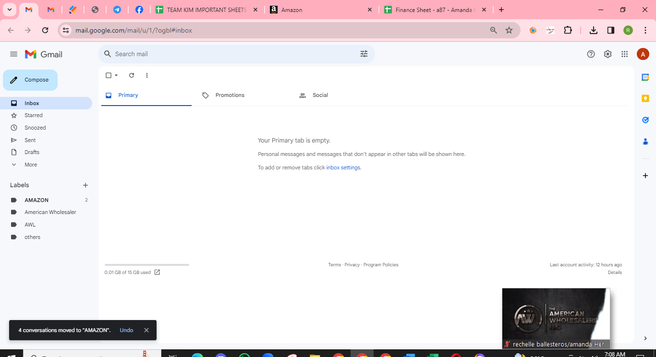The height and width of the screenshot is (357, 656).
Task: Open Google Calendar side panel
Action: click(x=645, y=77)
